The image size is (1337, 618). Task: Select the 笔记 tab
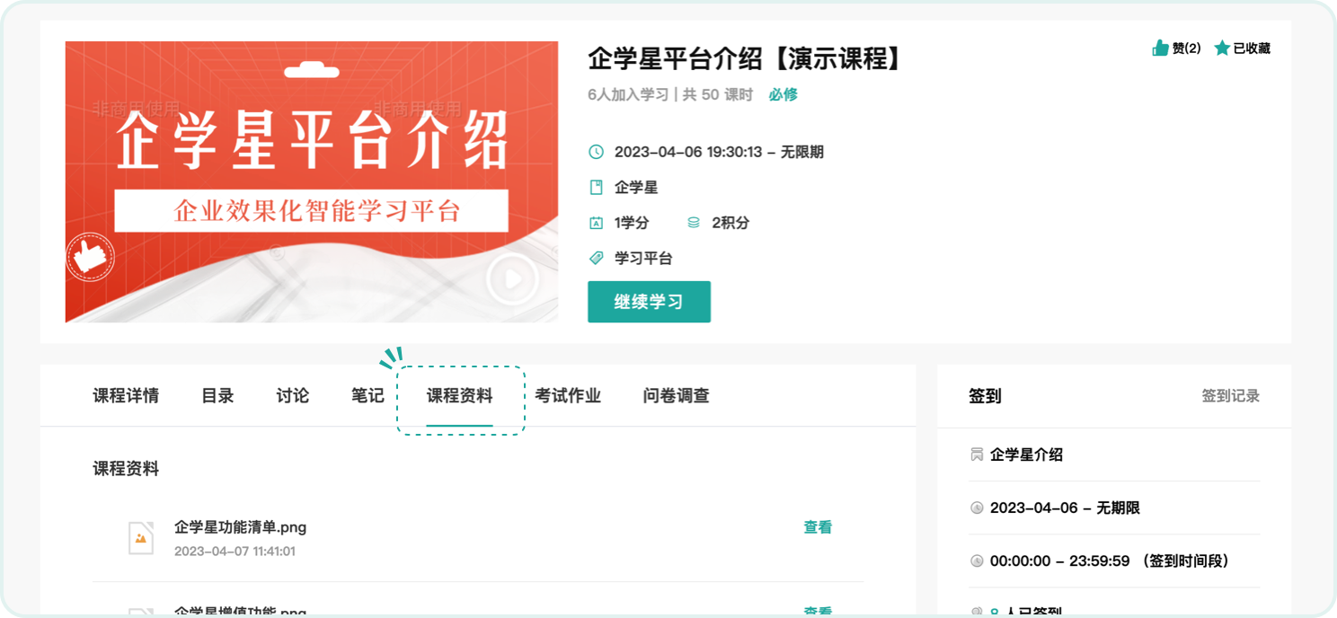coord(367,396)
